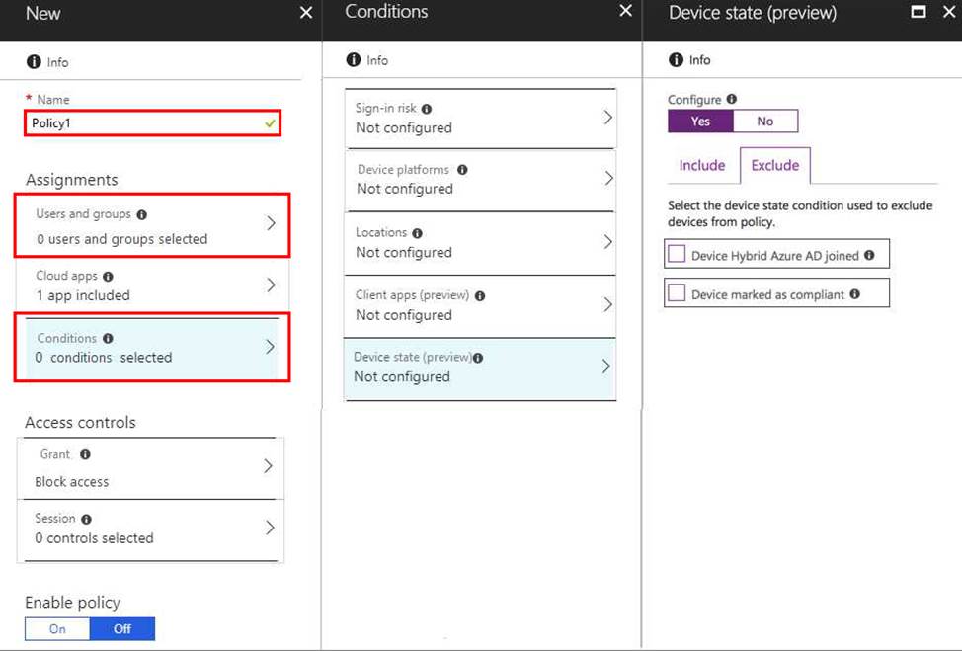Expand the Users and groups assignment
This screenshot has width=962, height=651.
(x=153, y=226)
